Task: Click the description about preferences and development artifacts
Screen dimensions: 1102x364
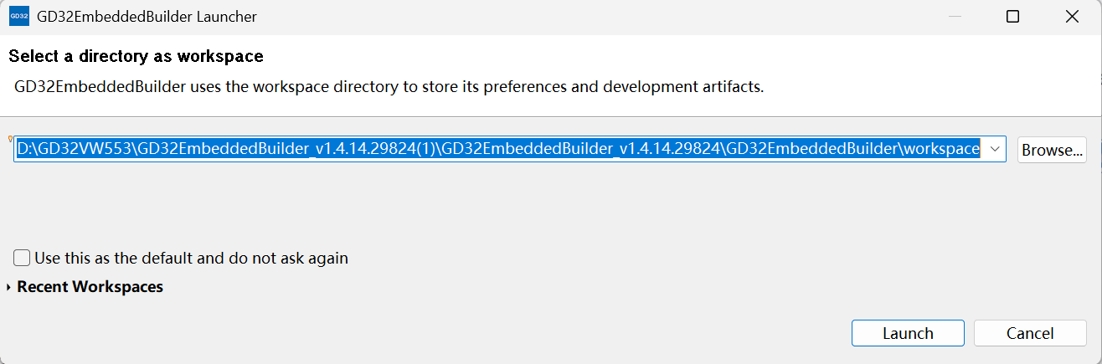Action: pos(389,87)
